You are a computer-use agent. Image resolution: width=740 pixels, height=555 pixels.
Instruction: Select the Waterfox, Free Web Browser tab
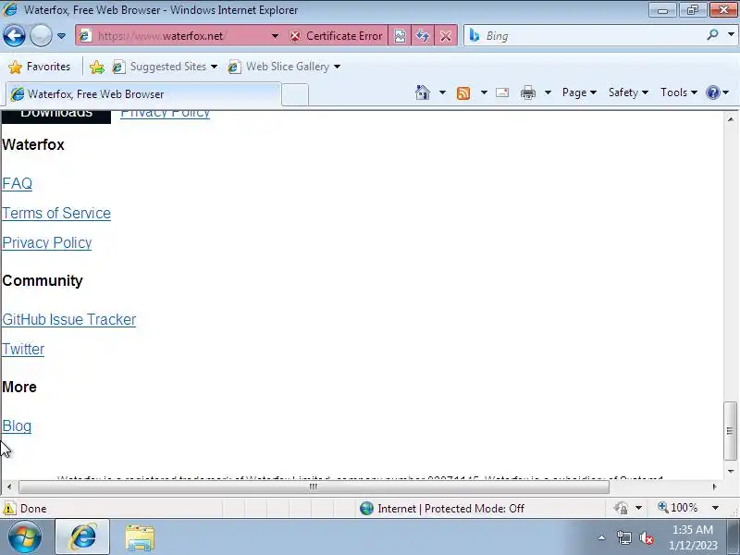(142, 94)
